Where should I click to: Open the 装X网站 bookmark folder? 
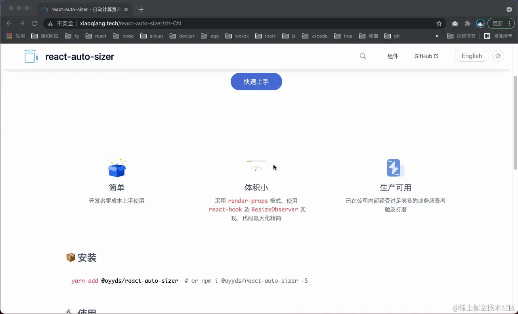click(x=45, y=36)
